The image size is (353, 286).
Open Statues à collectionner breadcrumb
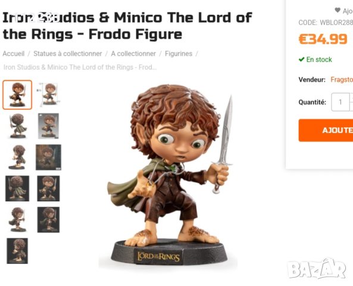click(x=67, y=54)
